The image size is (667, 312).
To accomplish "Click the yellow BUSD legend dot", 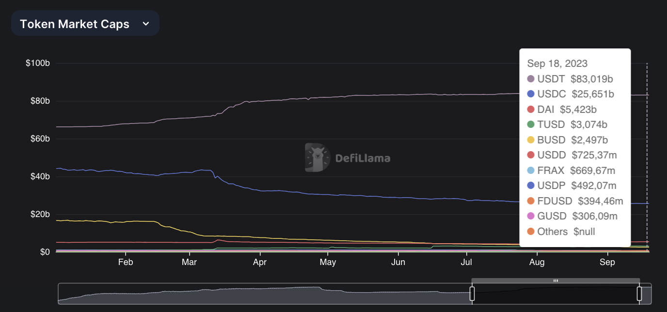I will pyautogui.click(x=531, y=140).
